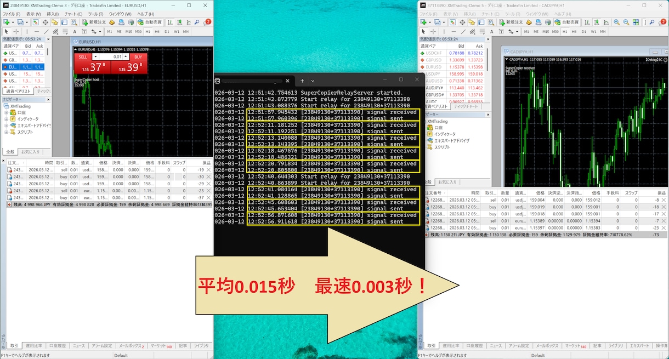669x359 pixels.
Task: Pick the horizontal line tool in left terminal
Action: click(37, 32)
